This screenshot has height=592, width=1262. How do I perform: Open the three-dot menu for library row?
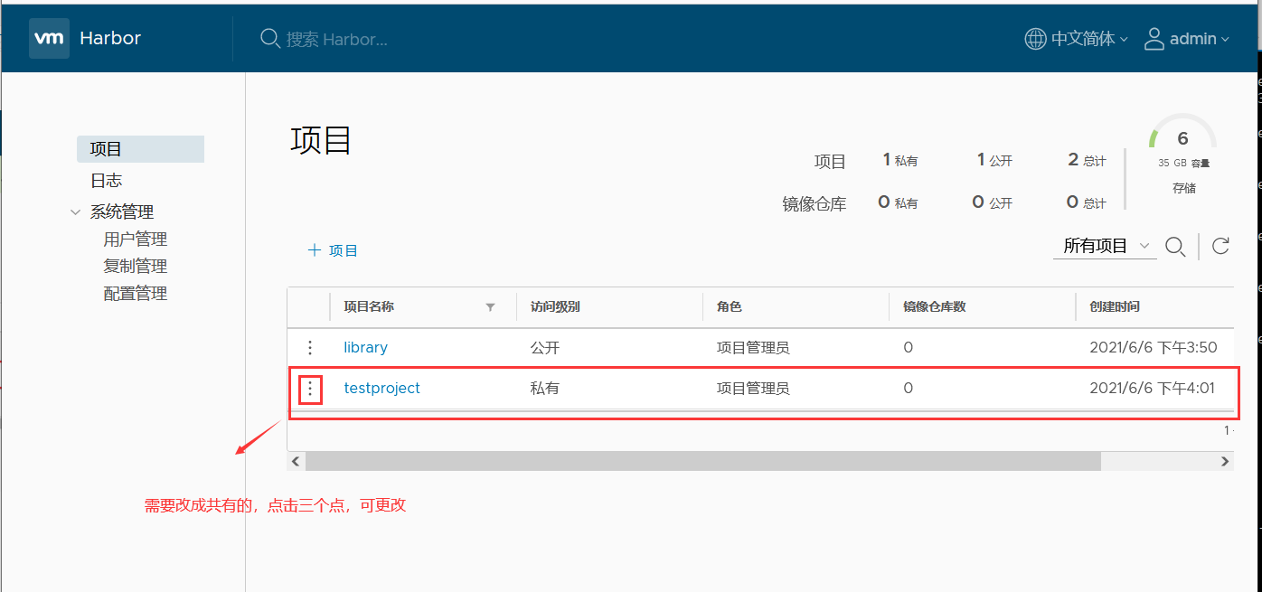pos(310,347)
